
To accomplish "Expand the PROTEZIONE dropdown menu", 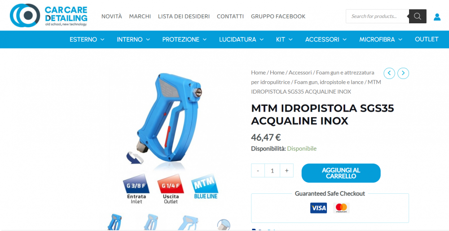I will click(x=185, y=39).
